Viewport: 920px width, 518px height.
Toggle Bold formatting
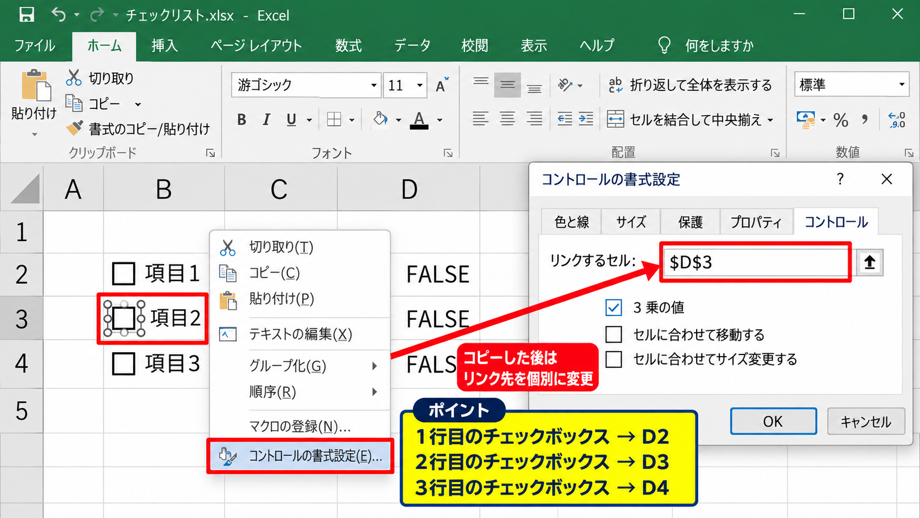(242, 119)
